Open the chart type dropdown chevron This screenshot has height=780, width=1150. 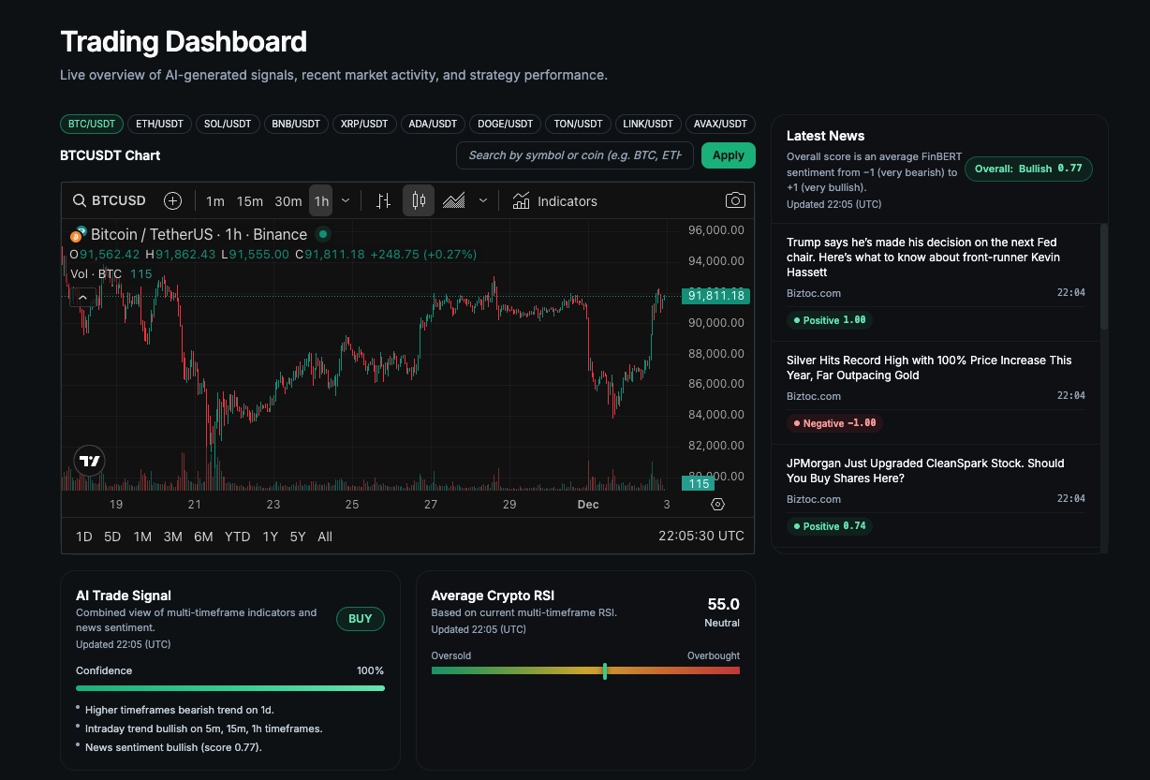click(483, 200)
